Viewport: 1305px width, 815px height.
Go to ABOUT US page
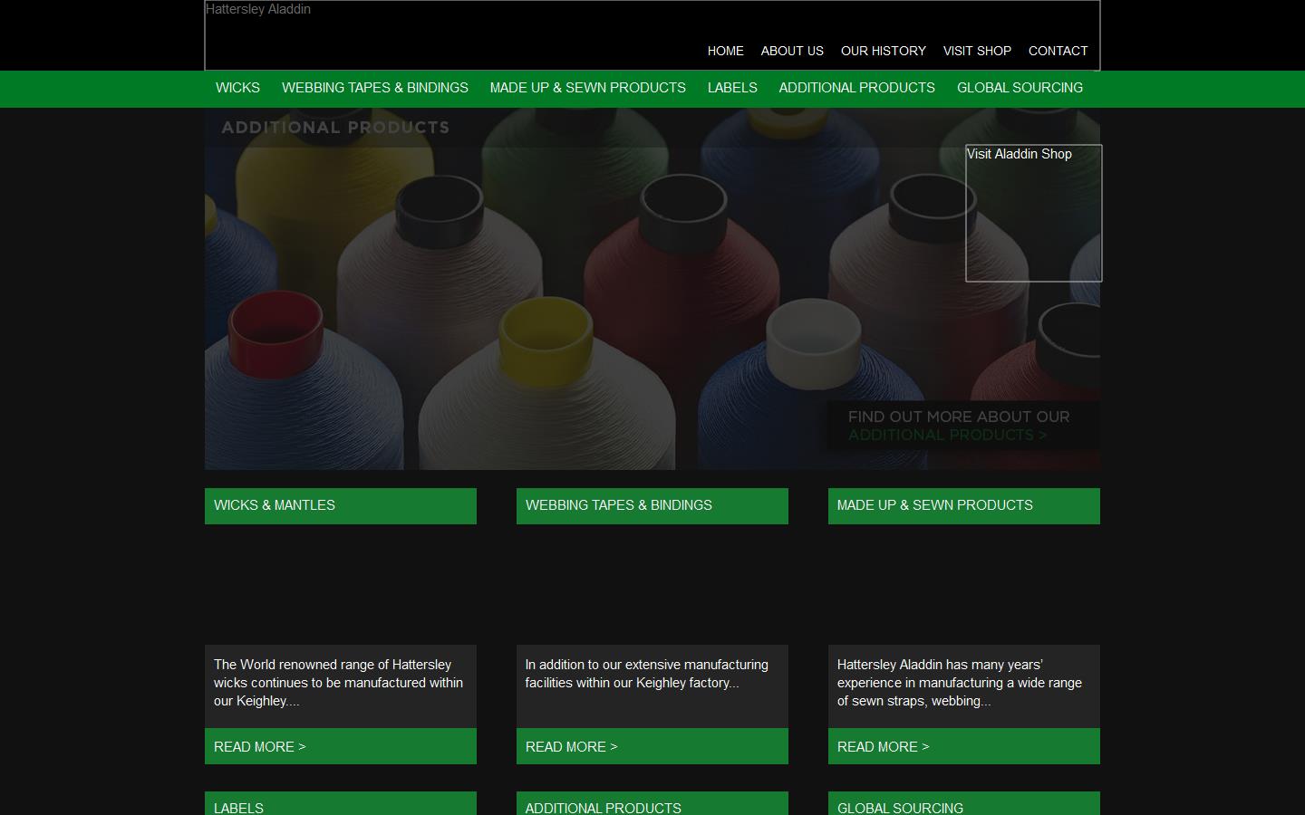792,51
